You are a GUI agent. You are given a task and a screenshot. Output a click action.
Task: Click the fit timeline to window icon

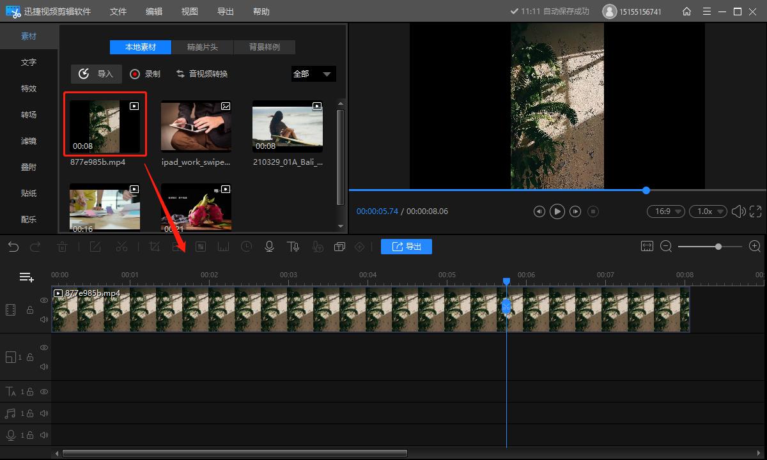[647, 247]
